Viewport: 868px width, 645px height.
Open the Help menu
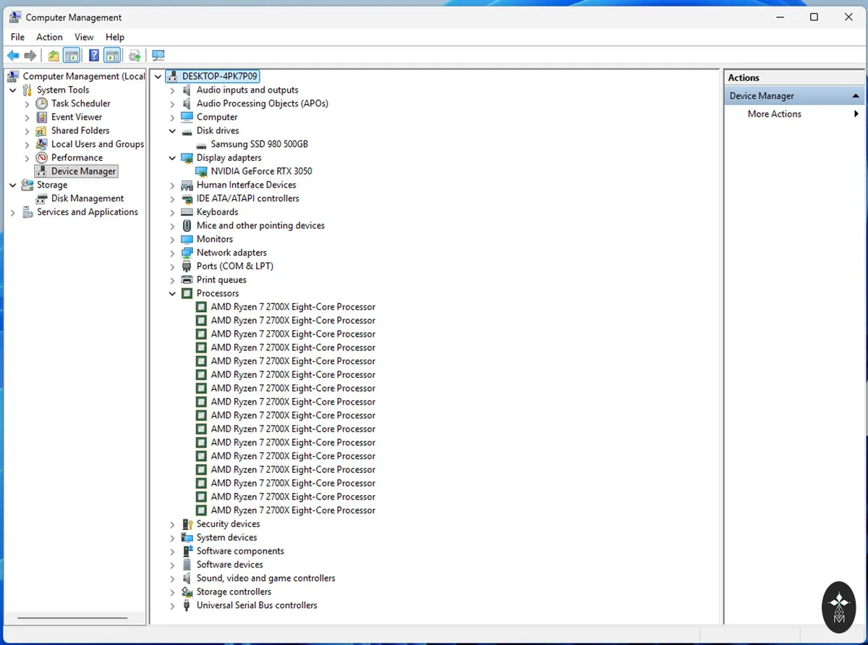tap(115, 37)
